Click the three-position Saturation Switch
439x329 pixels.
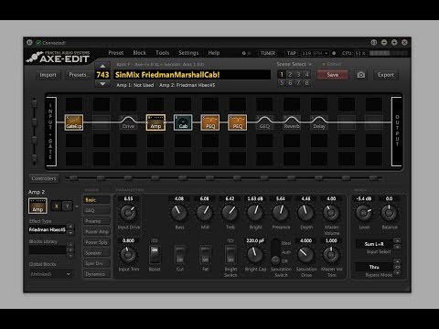point(275,251)
